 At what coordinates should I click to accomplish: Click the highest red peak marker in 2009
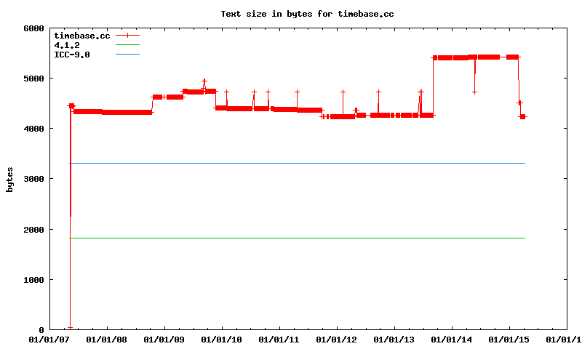[x=204, y=81]
